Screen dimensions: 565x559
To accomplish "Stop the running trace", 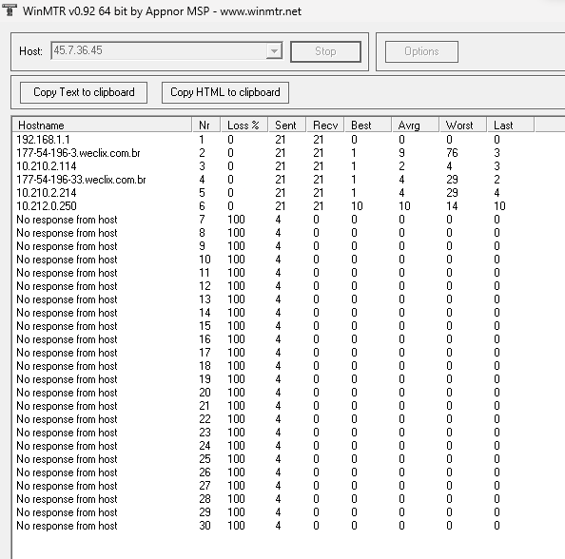I will [x=325, y=51].
